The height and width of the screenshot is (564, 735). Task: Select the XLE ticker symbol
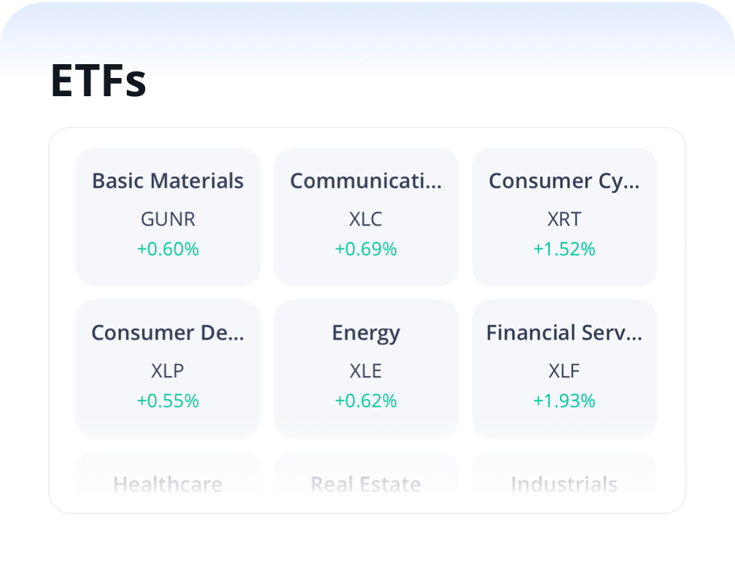pos(365,370)
